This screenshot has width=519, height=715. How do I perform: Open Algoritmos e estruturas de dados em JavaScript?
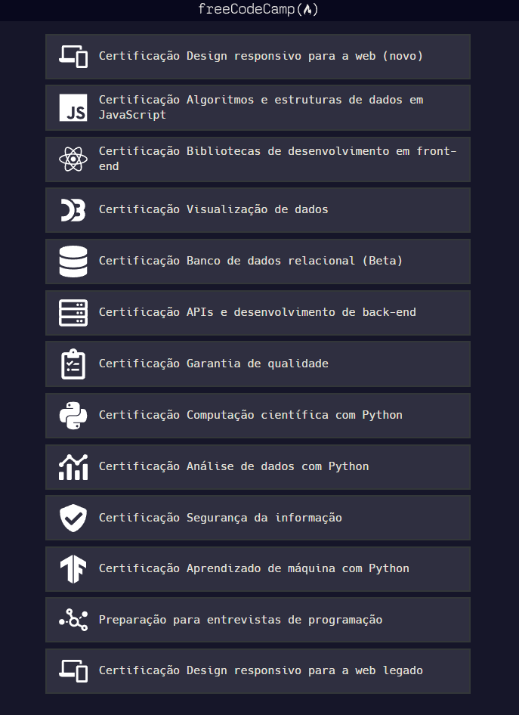click(258, 107)
